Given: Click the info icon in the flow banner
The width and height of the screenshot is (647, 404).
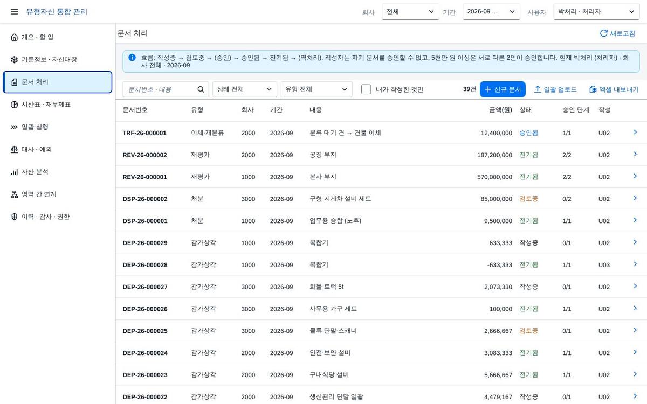Looking at the screenshot, I should coord(132,57).
